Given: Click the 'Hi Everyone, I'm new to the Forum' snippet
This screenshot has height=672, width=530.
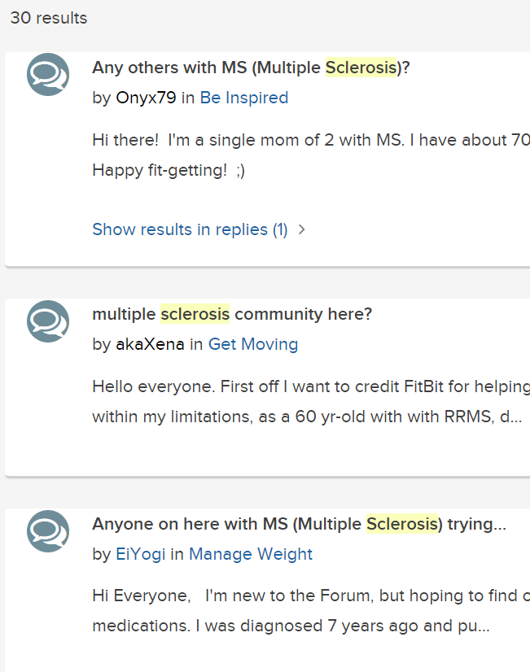Looking at the screenshot, I should pos(311,611).
